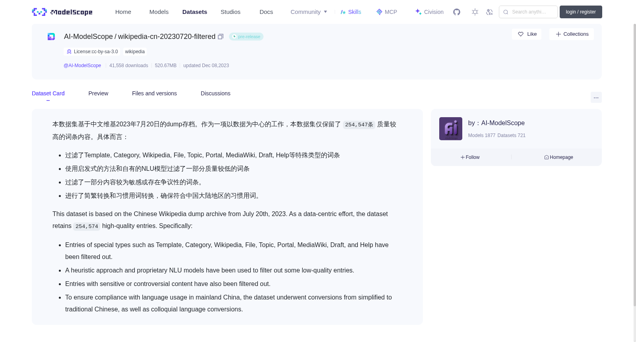Add dataset to Collections
Viewport: 636px width, 342px height.
(x=572, y=34)
